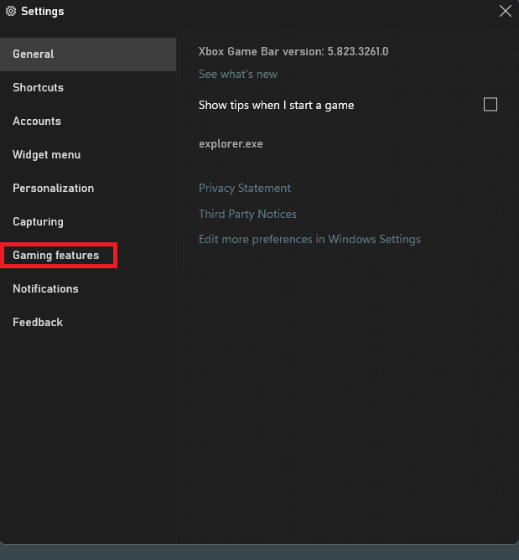Viewport: 519px width, 560px height.
Task: View Third Party Notices
Action: (247, 214)
